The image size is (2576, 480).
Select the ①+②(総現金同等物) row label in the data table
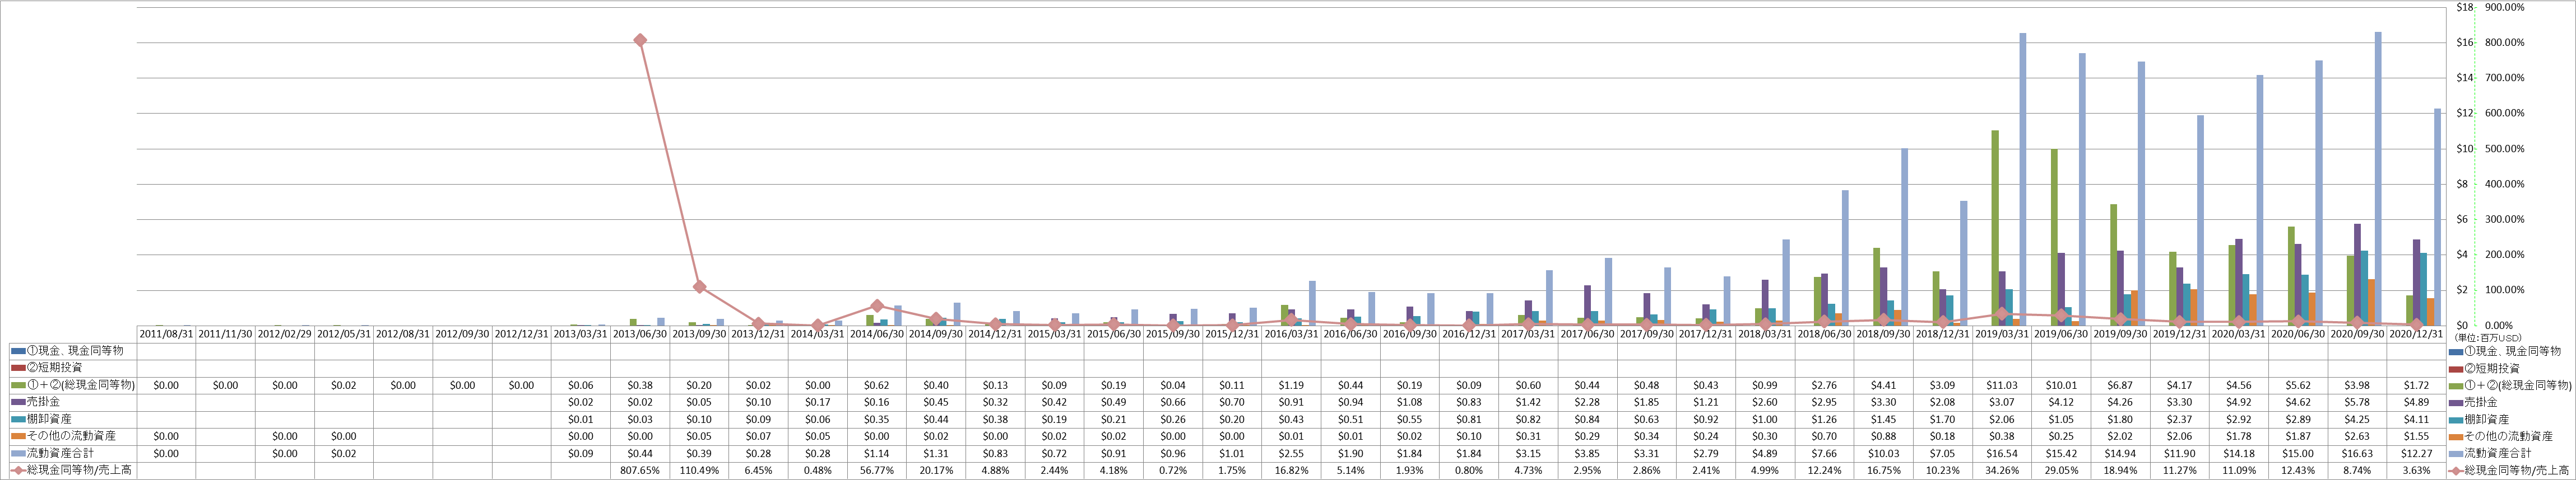pyautogui.click(x=80, y=385)
